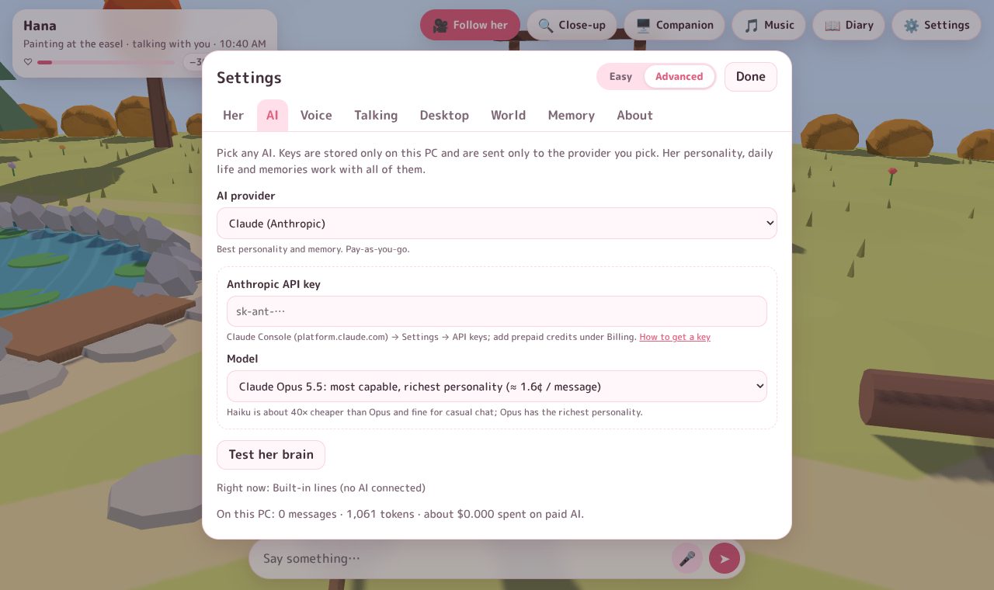Viewport: 994px width, 590px height.
Task: Open the Talking tab
Action: tap(376, 115)
